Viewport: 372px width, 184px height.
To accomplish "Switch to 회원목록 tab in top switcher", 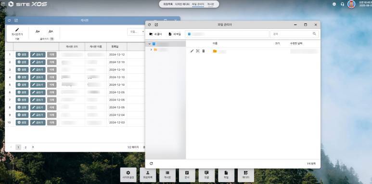I will 168,4.
